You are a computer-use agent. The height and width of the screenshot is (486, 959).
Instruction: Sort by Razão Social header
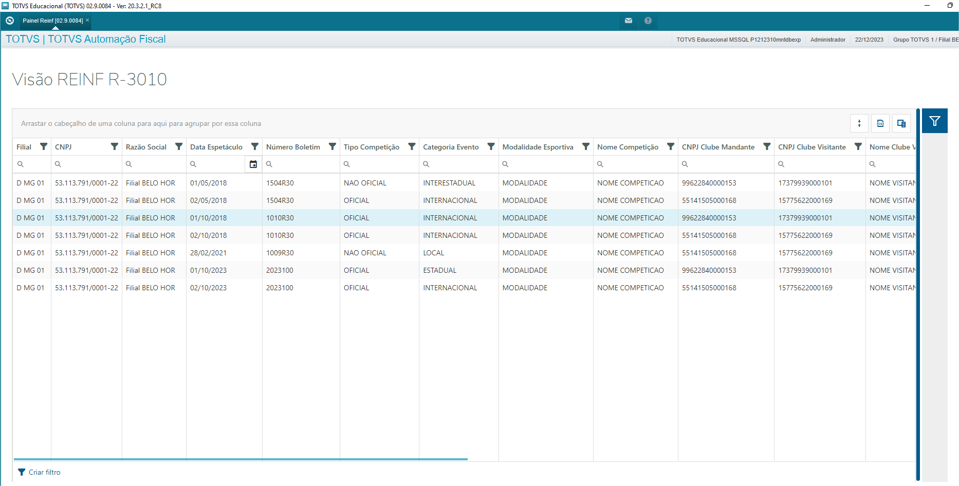coord(146,147)
